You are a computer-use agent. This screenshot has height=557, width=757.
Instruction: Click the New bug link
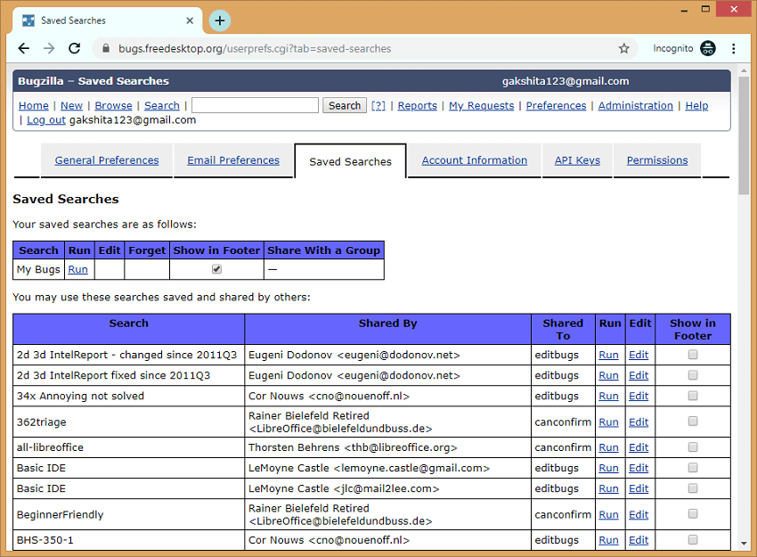point(71,106)
